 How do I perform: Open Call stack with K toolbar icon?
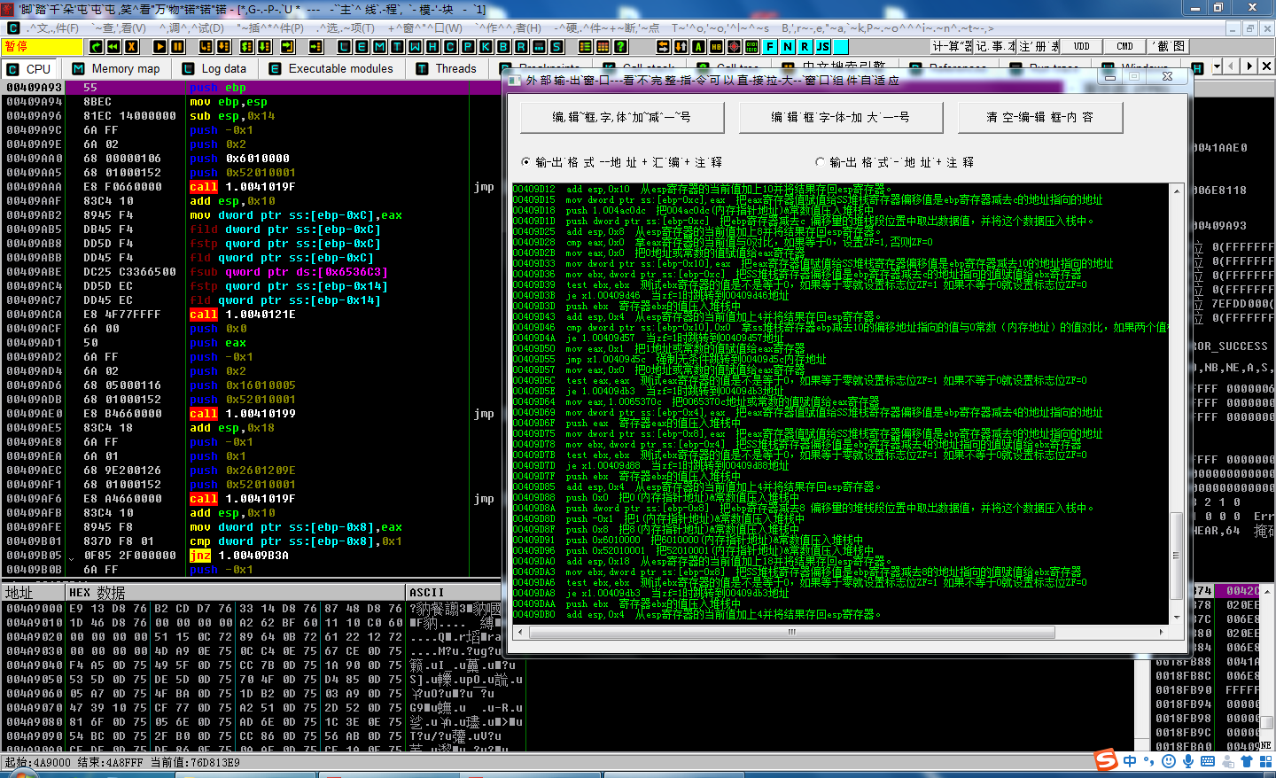pos(486,46)
